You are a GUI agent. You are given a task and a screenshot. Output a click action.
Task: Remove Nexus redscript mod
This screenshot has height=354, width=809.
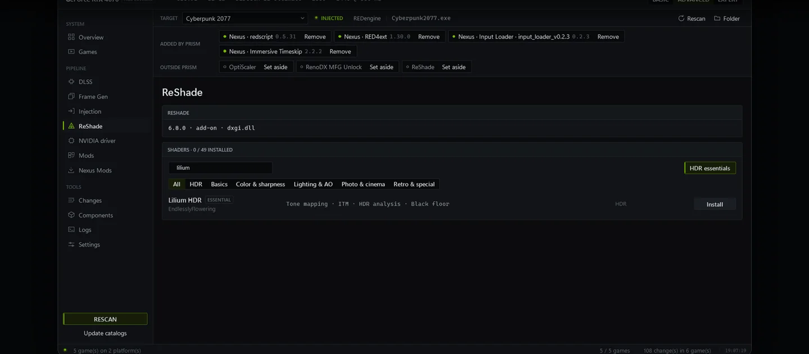315,37
